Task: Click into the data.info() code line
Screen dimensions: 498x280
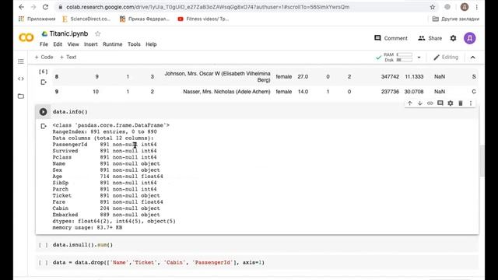Action: (x=70, y=112)
